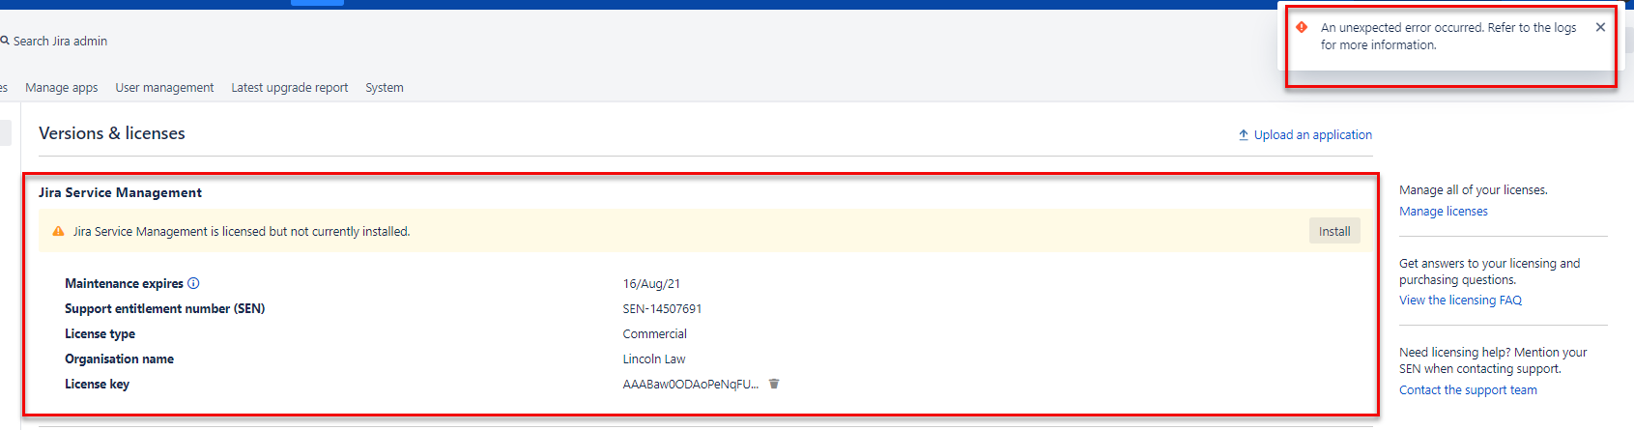Open Latest upgrade report tab
1634x430 pixels.
click(x=290, y=87)
